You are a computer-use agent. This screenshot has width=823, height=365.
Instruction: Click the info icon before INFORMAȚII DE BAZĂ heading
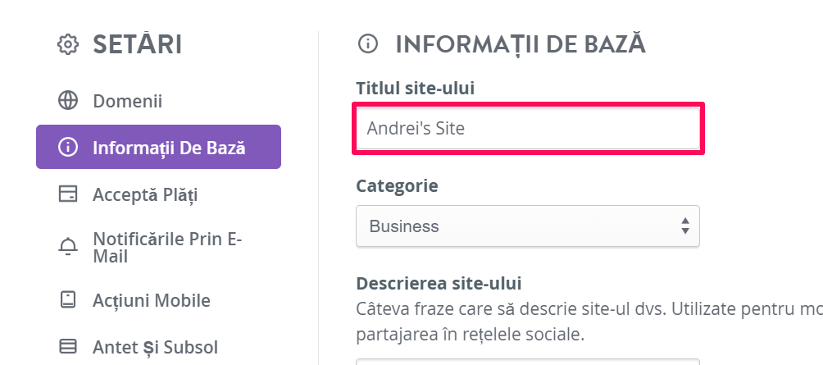(368, 44)
